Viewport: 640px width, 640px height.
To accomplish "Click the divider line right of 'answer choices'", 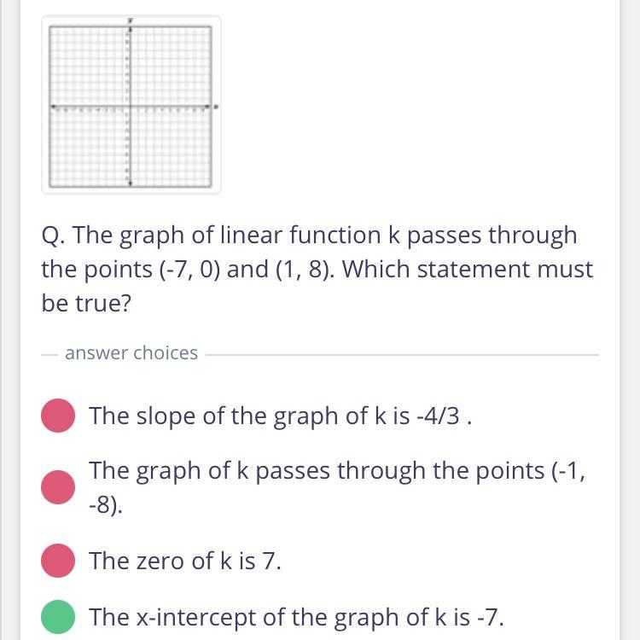I will coord(402,355).
